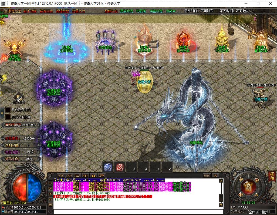Click fourth chat channel icon on left strip
This screenshot has height=215, width=277.
[x=50, y=199]
